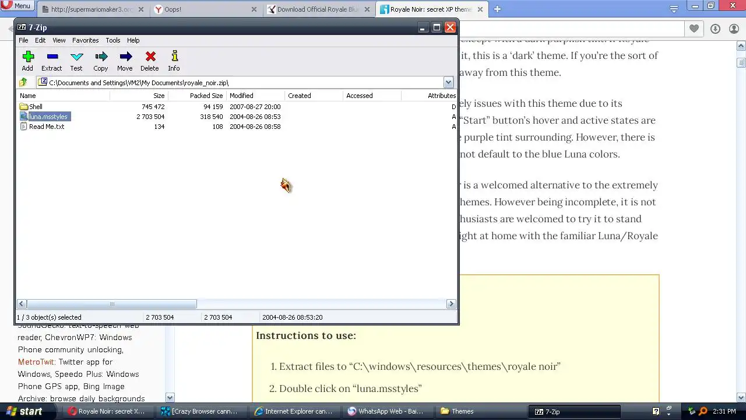
Task: Click the 7-Zip horizontal scrollbar thumb
Action: (x=111, y=304)
